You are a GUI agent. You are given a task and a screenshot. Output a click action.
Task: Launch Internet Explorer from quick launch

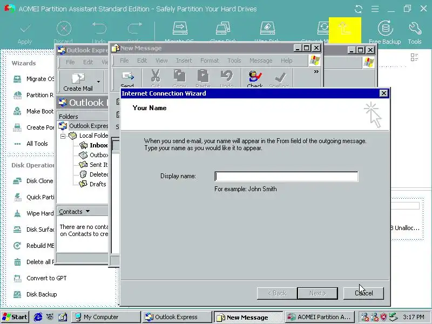point(38,317)
